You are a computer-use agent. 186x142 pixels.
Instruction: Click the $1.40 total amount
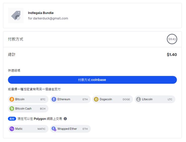coord(171,54)
